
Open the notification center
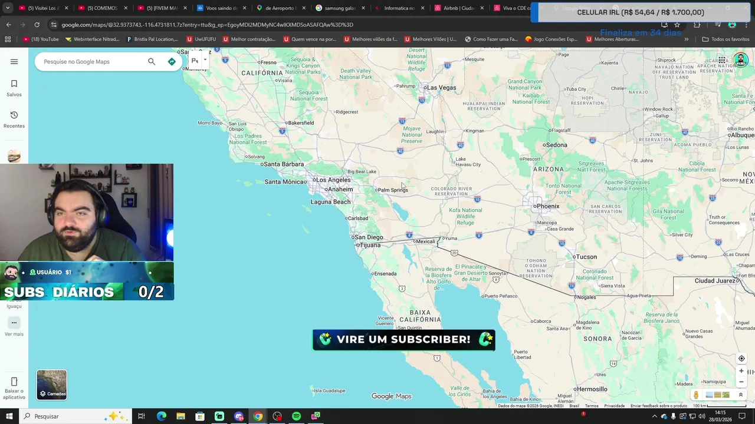pos(743,416)
